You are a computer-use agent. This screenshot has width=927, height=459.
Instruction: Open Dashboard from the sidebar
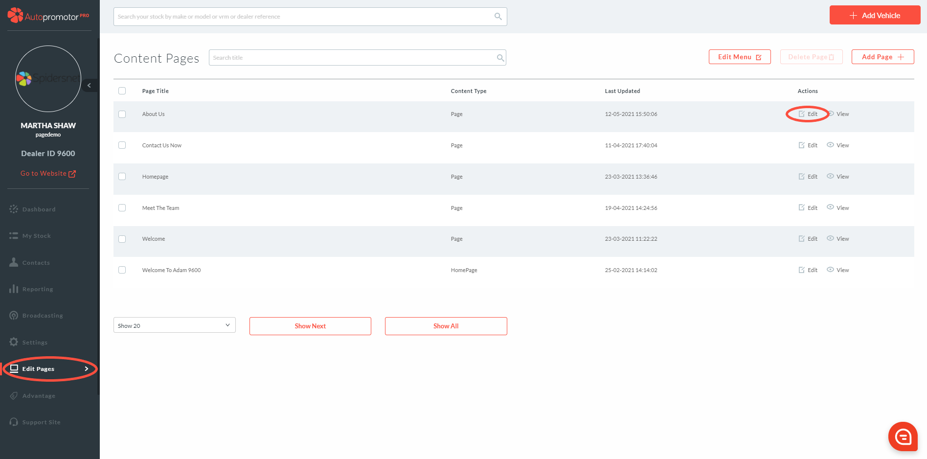click(x=39, y=209)
